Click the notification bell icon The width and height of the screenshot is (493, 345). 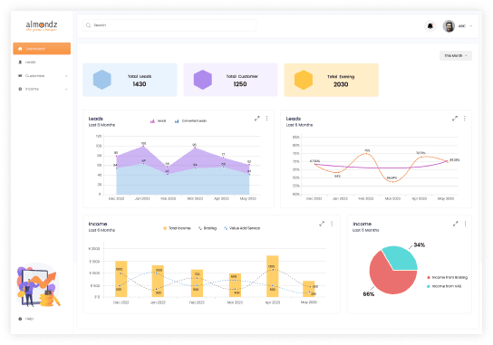click(430, 26)
